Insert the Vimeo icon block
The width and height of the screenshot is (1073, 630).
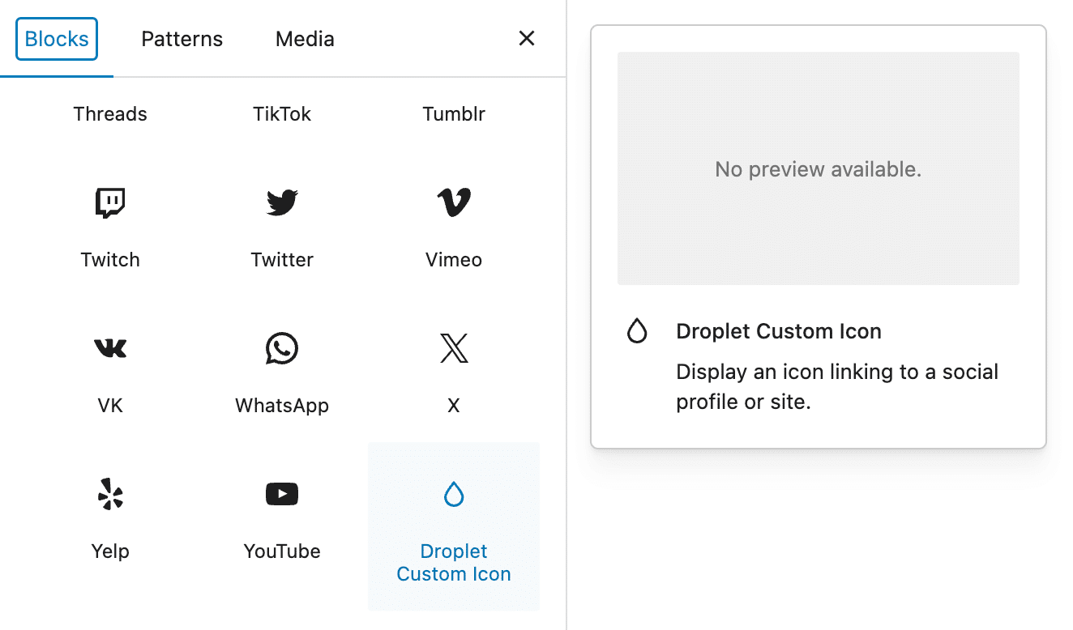coord(454,202)
